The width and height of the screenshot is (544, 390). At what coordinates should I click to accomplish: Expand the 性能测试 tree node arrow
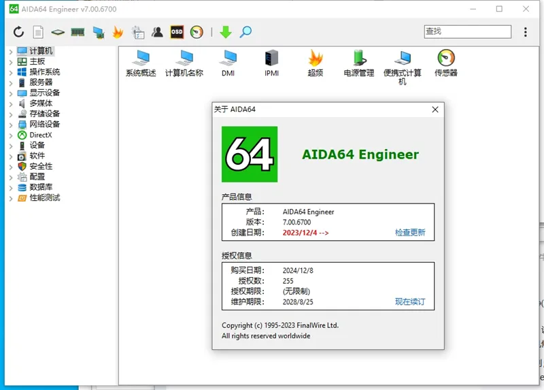pos(11,199)
